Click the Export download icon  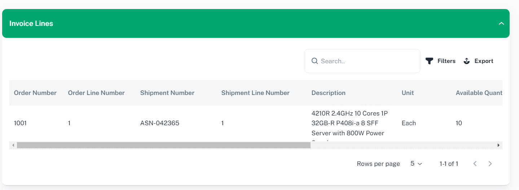coord(467,61)
